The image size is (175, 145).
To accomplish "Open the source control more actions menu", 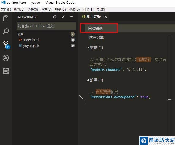I will click(x=71, y=17).
